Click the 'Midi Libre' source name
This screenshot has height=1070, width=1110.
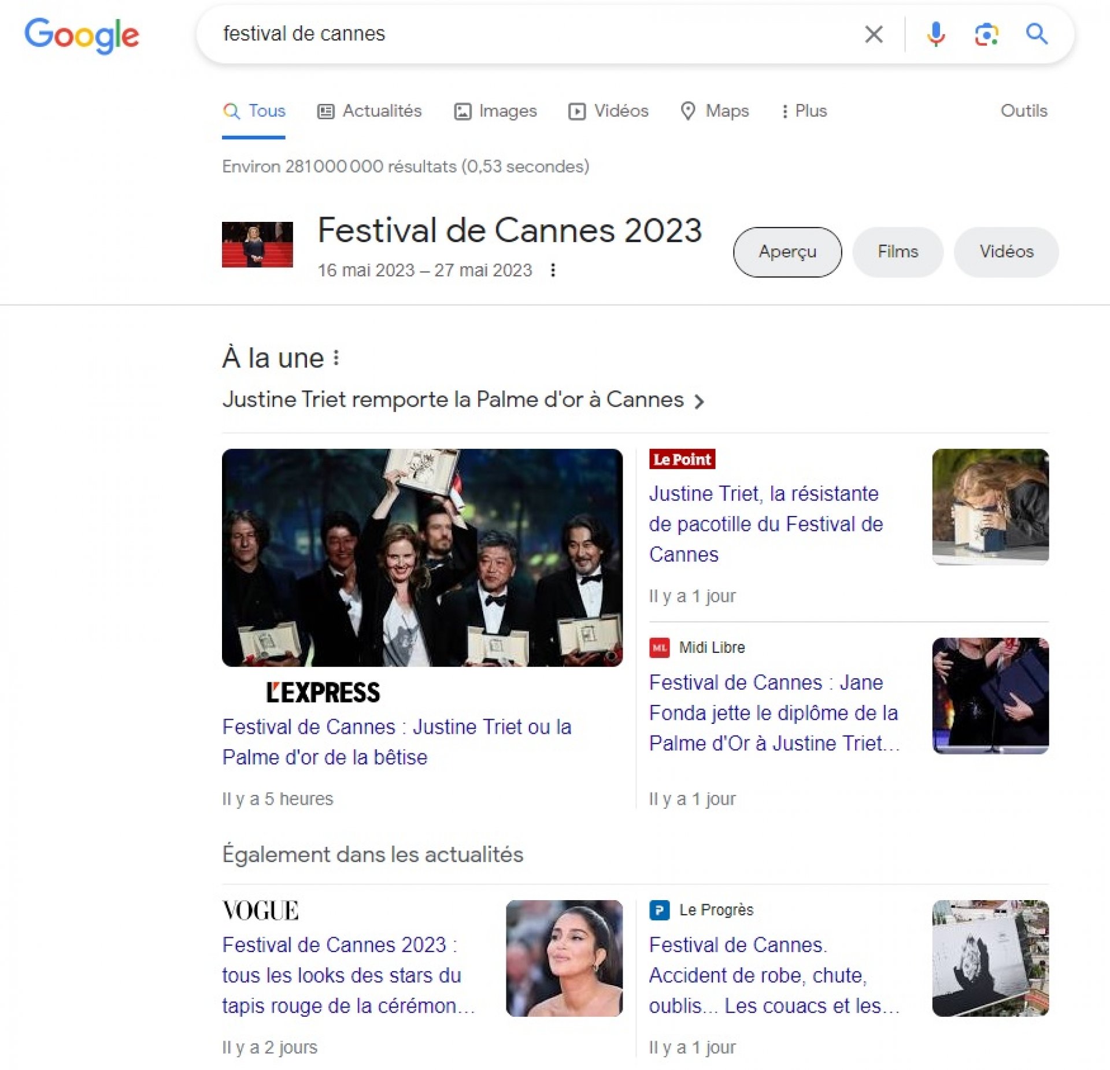(x=712, y=648)
